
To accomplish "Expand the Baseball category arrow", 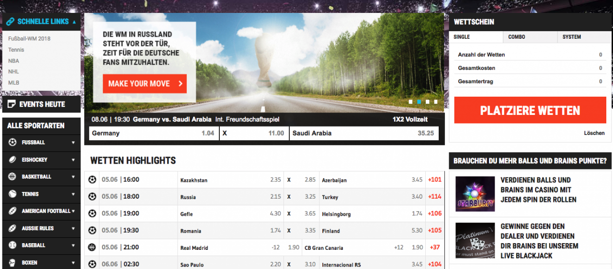I will (73, 246).
